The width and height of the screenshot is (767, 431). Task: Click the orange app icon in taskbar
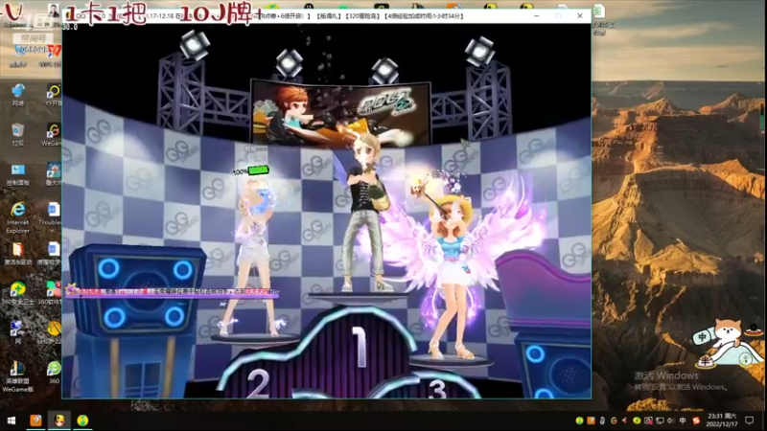(35, 420)
